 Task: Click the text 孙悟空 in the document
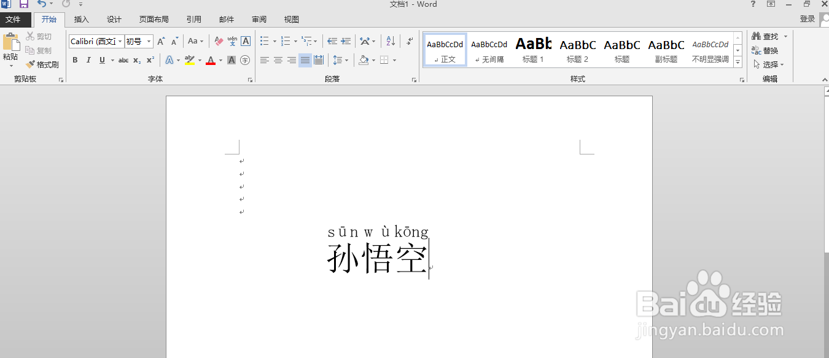click(377, 258)
